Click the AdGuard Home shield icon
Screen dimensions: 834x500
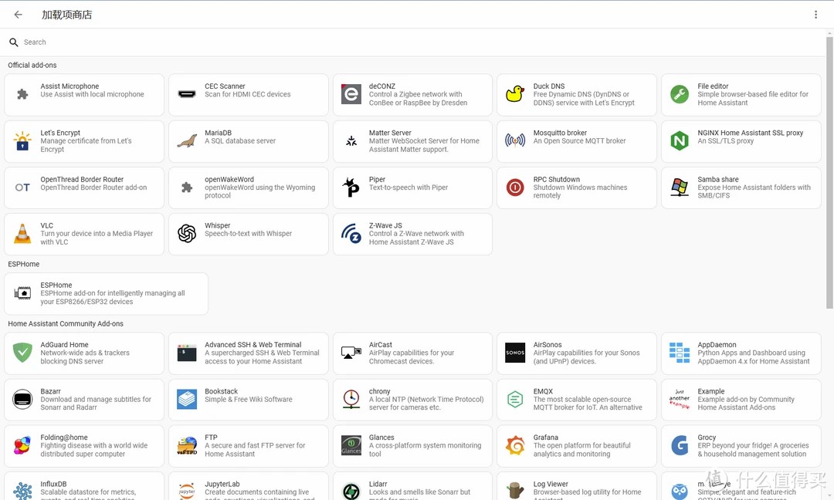pos(22,353)
